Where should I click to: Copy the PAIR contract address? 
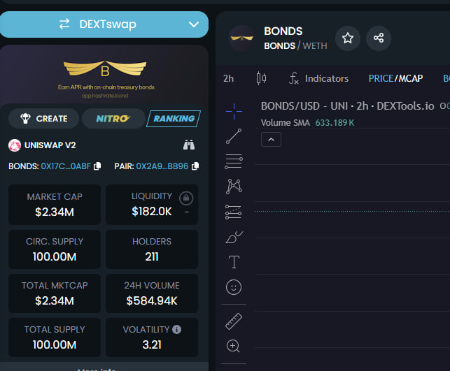pos(195,166)
